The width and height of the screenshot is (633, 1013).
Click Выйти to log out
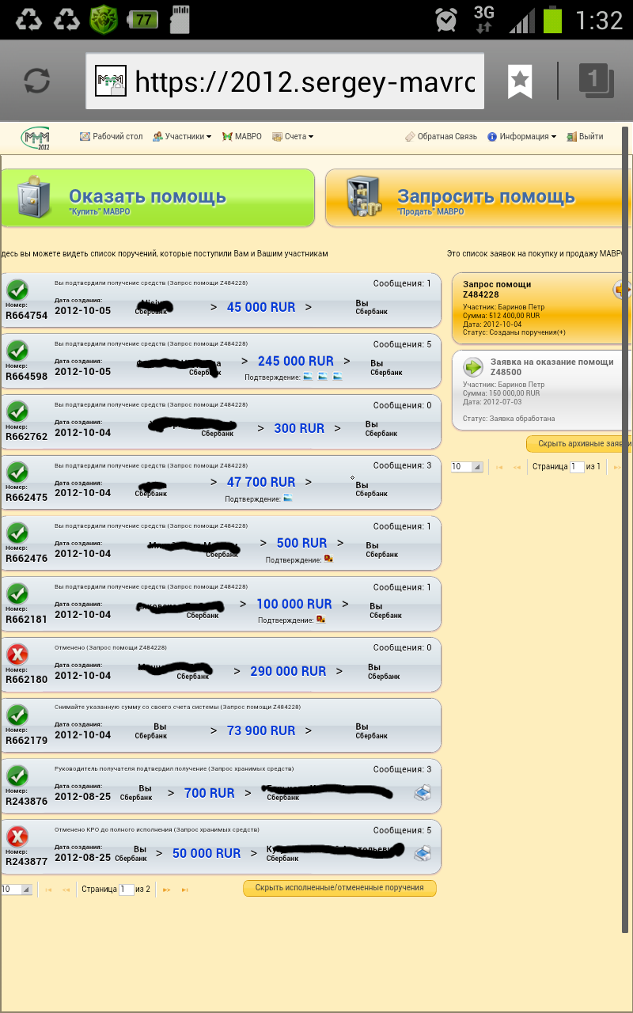point(585,136)
